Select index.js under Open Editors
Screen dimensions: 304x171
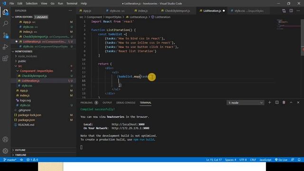[28, 32]
